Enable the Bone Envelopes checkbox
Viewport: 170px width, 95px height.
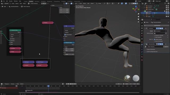[154, 41]
